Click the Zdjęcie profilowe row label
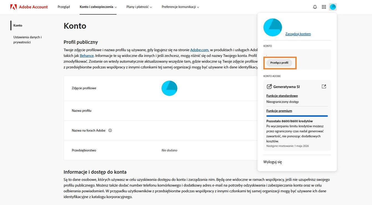372x205 pixels. point(84,88)
